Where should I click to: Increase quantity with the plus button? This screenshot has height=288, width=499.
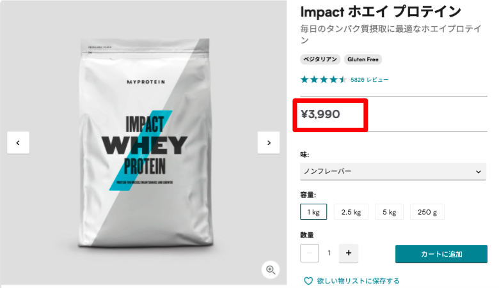point(349,253)
